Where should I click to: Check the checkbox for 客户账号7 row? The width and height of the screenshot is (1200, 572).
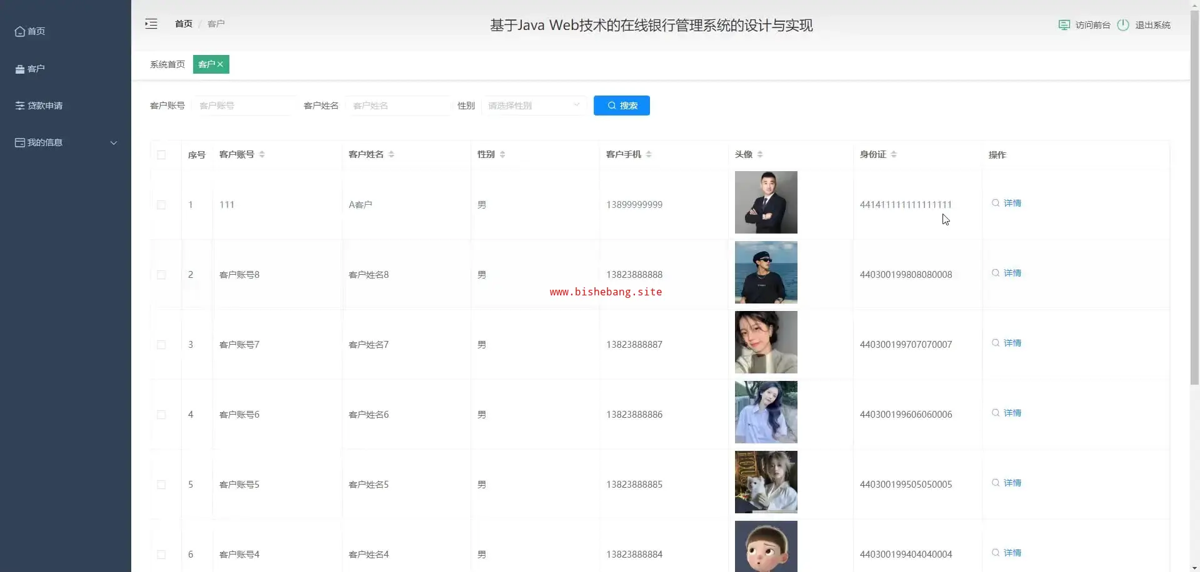(161, 345)
